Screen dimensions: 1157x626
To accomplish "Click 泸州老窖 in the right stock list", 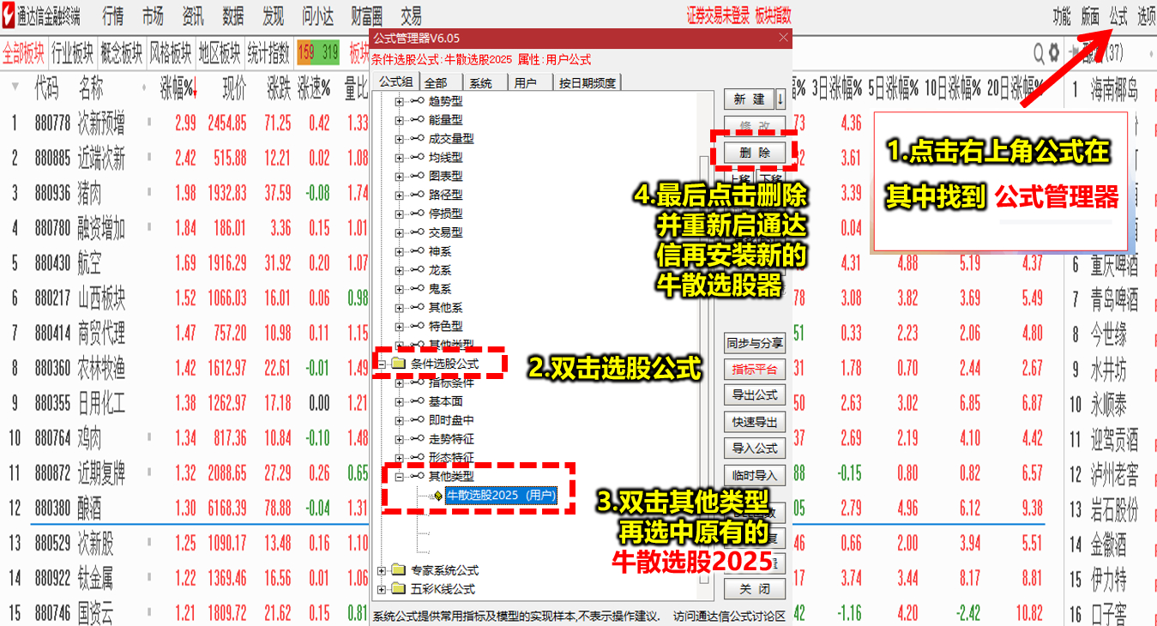I will click(x=1114, y=473).
